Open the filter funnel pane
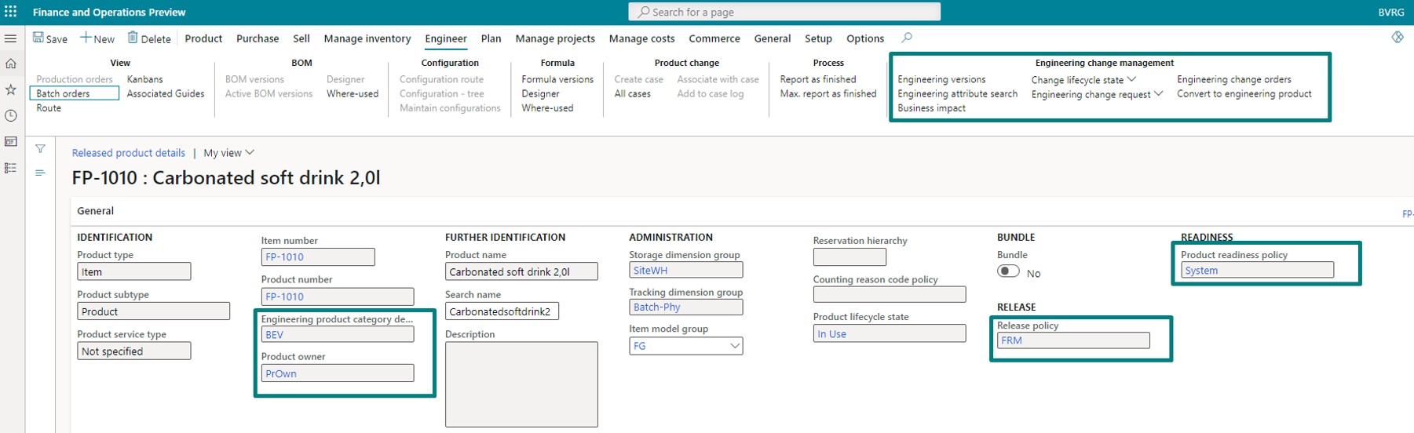The width and height of the screenshot is (1414, 433). coord(40,148)
